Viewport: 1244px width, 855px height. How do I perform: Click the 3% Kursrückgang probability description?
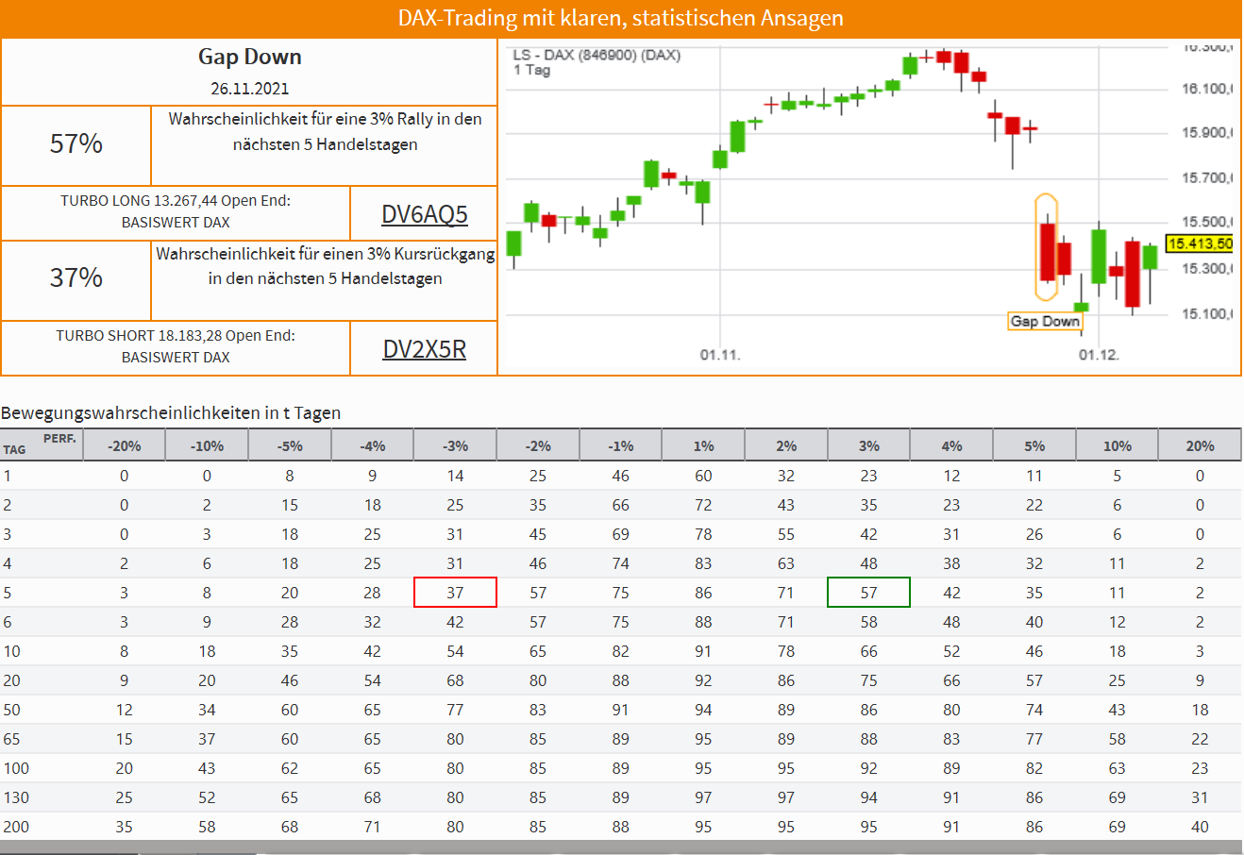pos(326,266)
